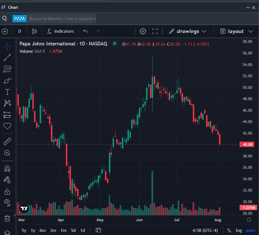Expand the drawings dropdown
This screenshot has height=235, width=259.
(x=204, y=31)
